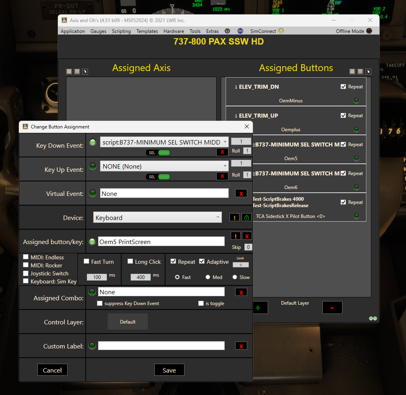This screenshot has height=395, width=406.
Task: Enable MIDI: Rocker checkbox
Action: (x=26, y=265)
